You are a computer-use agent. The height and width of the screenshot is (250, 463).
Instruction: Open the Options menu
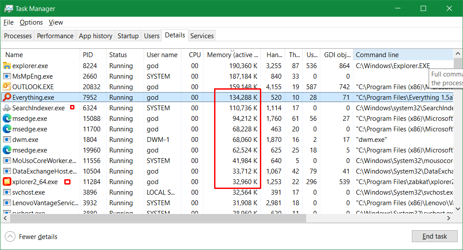31,22
